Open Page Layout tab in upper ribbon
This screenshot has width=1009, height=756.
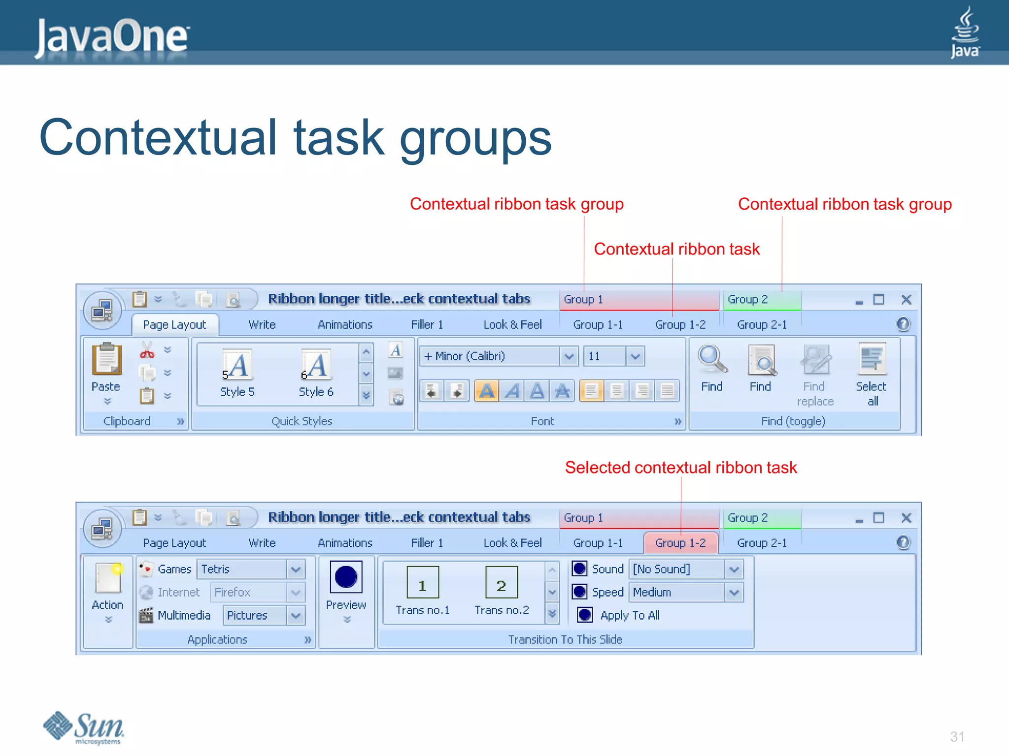[174, 325]
